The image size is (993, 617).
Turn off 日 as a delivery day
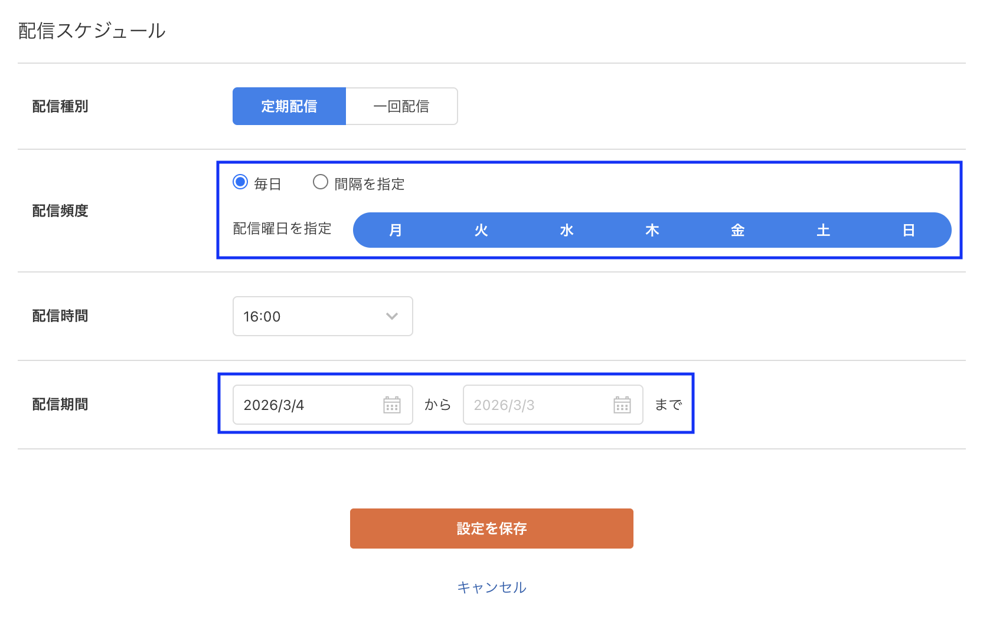[x=908, y=230]
